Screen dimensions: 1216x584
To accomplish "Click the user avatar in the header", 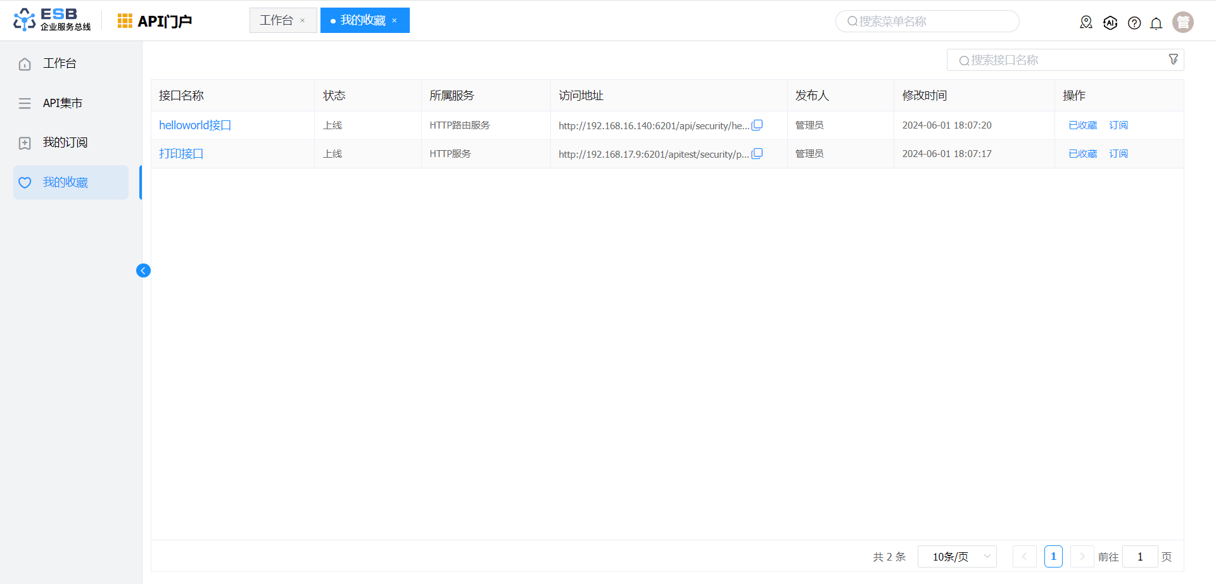I will tap(1182, 22).
